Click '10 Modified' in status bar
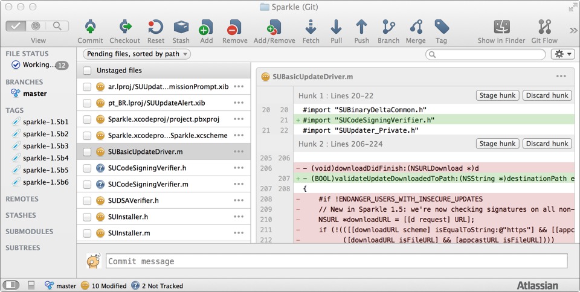The height and width of the screenshot is (292, 580). pos(104,286)
